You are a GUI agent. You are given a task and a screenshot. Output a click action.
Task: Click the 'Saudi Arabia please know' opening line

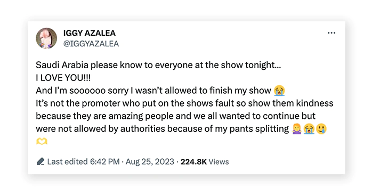(x=158, y=65)
